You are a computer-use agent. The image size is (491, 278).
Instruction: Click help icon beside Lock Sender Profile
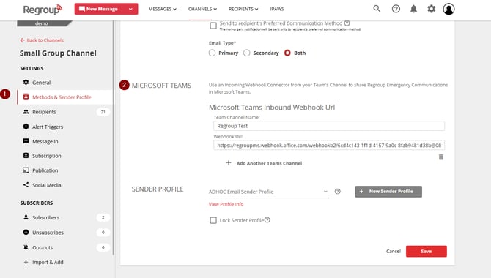click(x=267, y=219)
